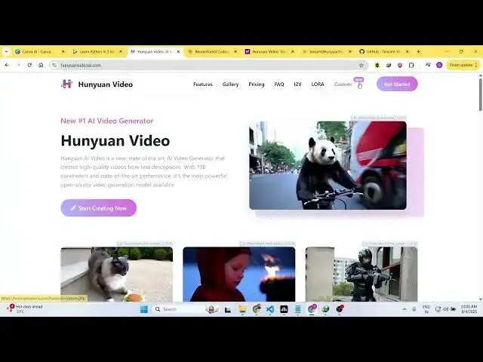The image size is (483, 362).
Task: Click the browser home icon
Action: point(41,66)
